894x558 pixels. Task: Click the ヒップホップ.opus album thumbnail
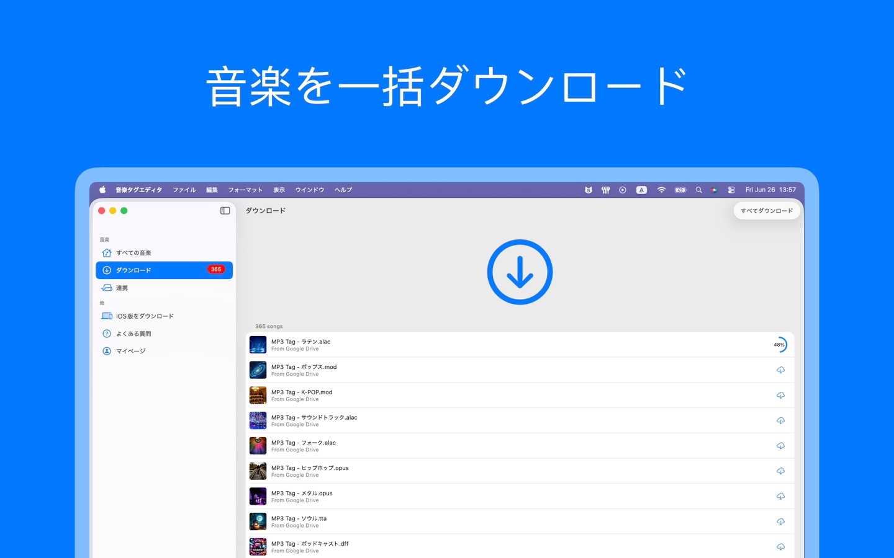pos(258,471)
